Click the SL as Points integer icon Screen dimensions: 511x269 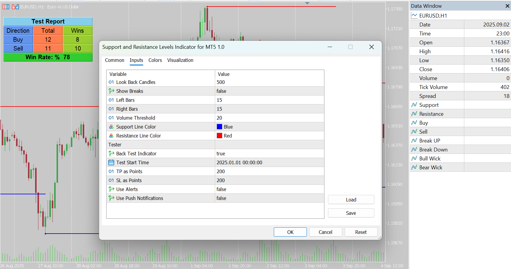111,180
